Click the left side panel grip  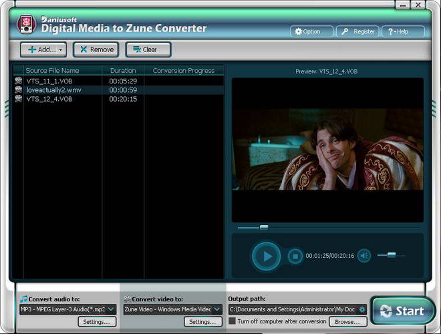coord(7,108)
